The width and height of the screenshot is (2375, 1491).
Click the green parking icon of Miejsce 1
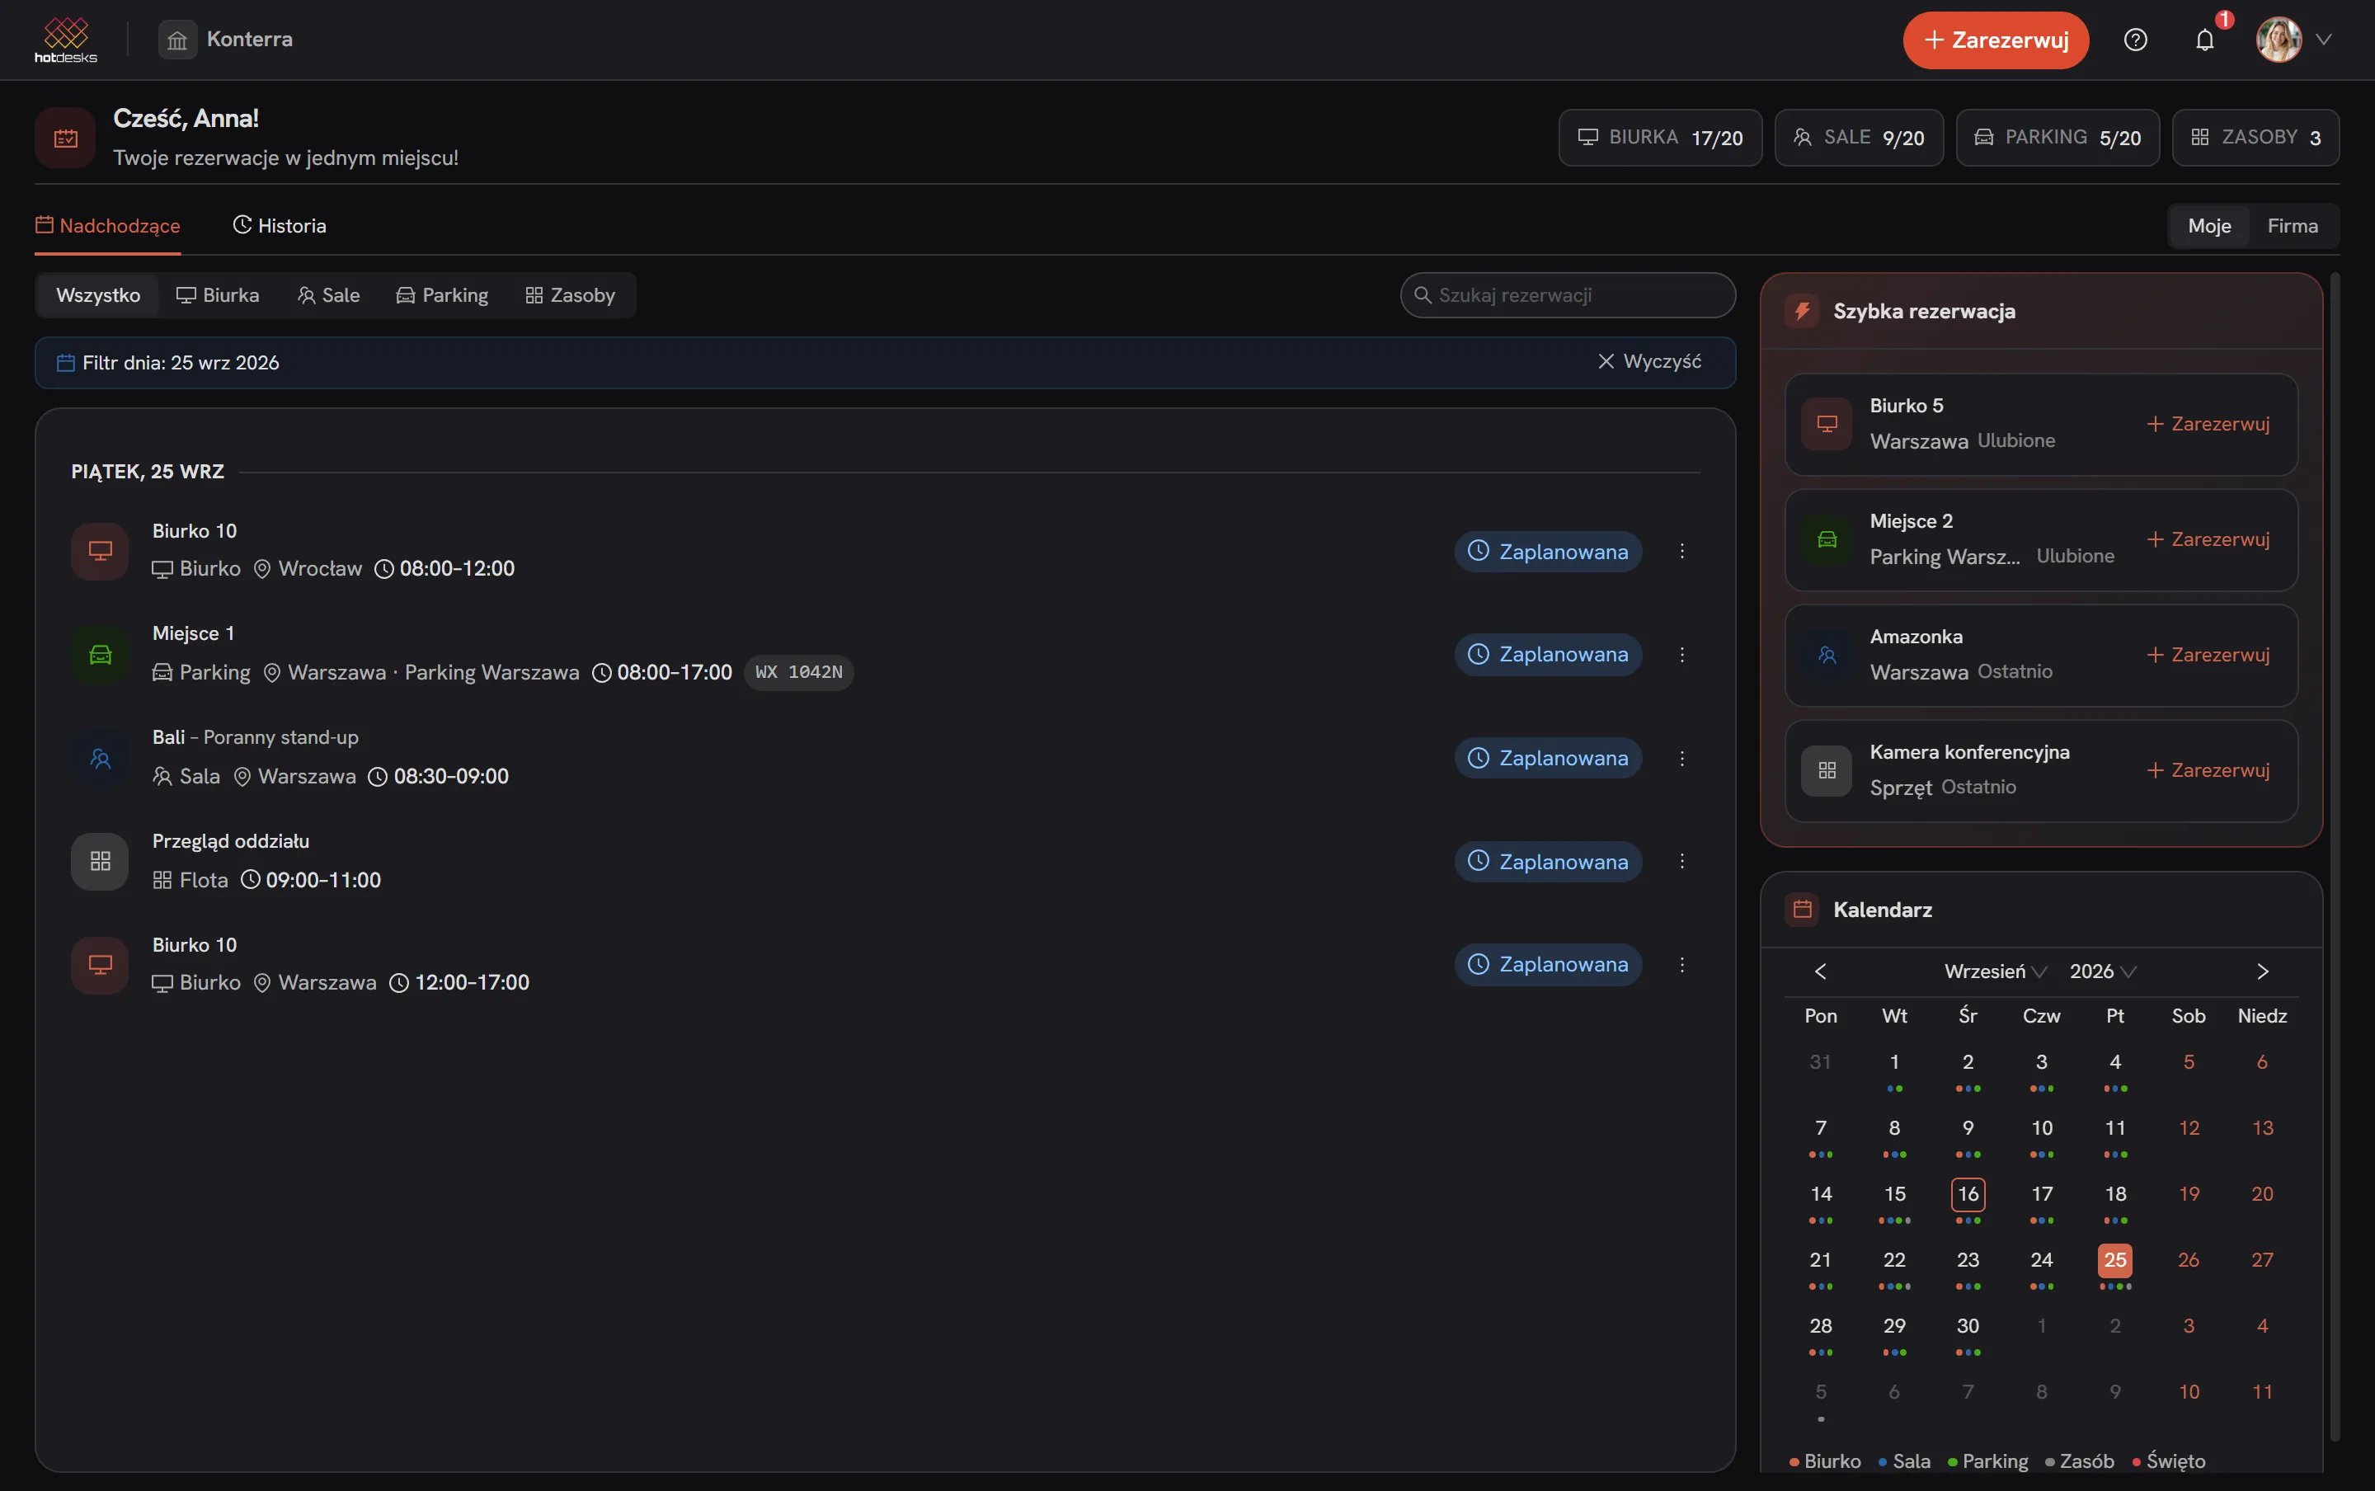coord(100,655)
